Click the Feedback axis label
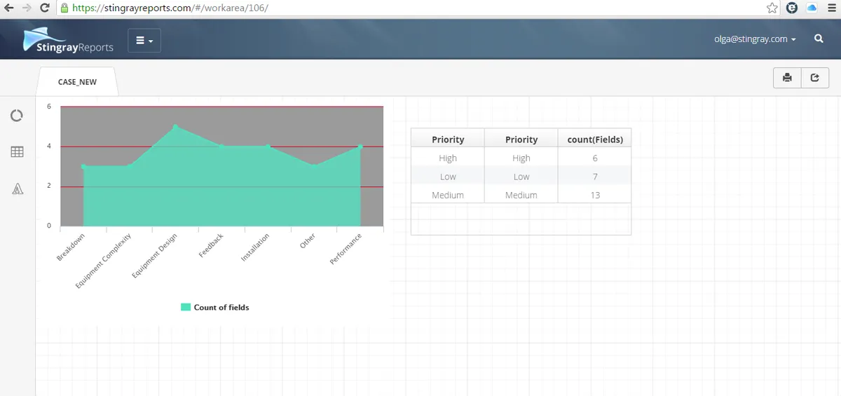This screenshot has height=396, width=841. (x=211, y=245)
